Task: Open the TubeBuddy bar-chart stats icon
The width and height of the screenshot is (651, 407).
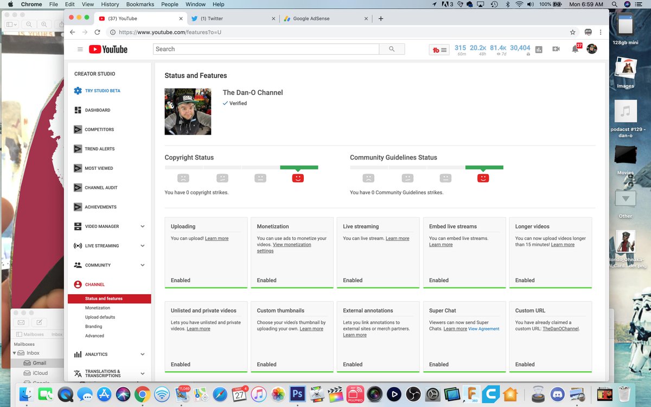Action: coord(539,49)
